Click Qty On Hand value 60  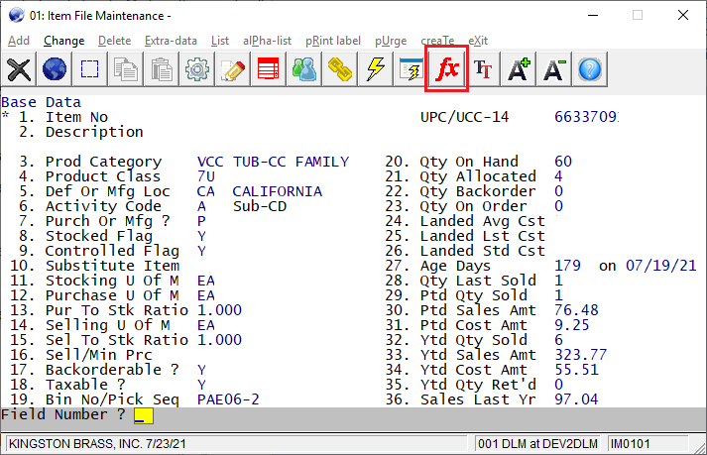coord(563,162)
